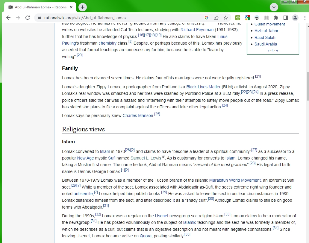The height and width of the screenshot is (243, 309).
Task: Open the New Age link
Action: (x=86, y=158)
